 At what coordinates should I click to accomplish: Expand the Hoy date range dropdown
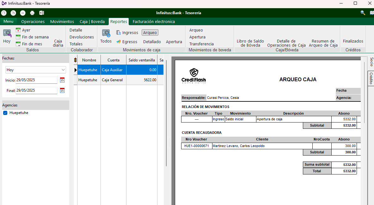pyautogui.click(x=64, y=70)
